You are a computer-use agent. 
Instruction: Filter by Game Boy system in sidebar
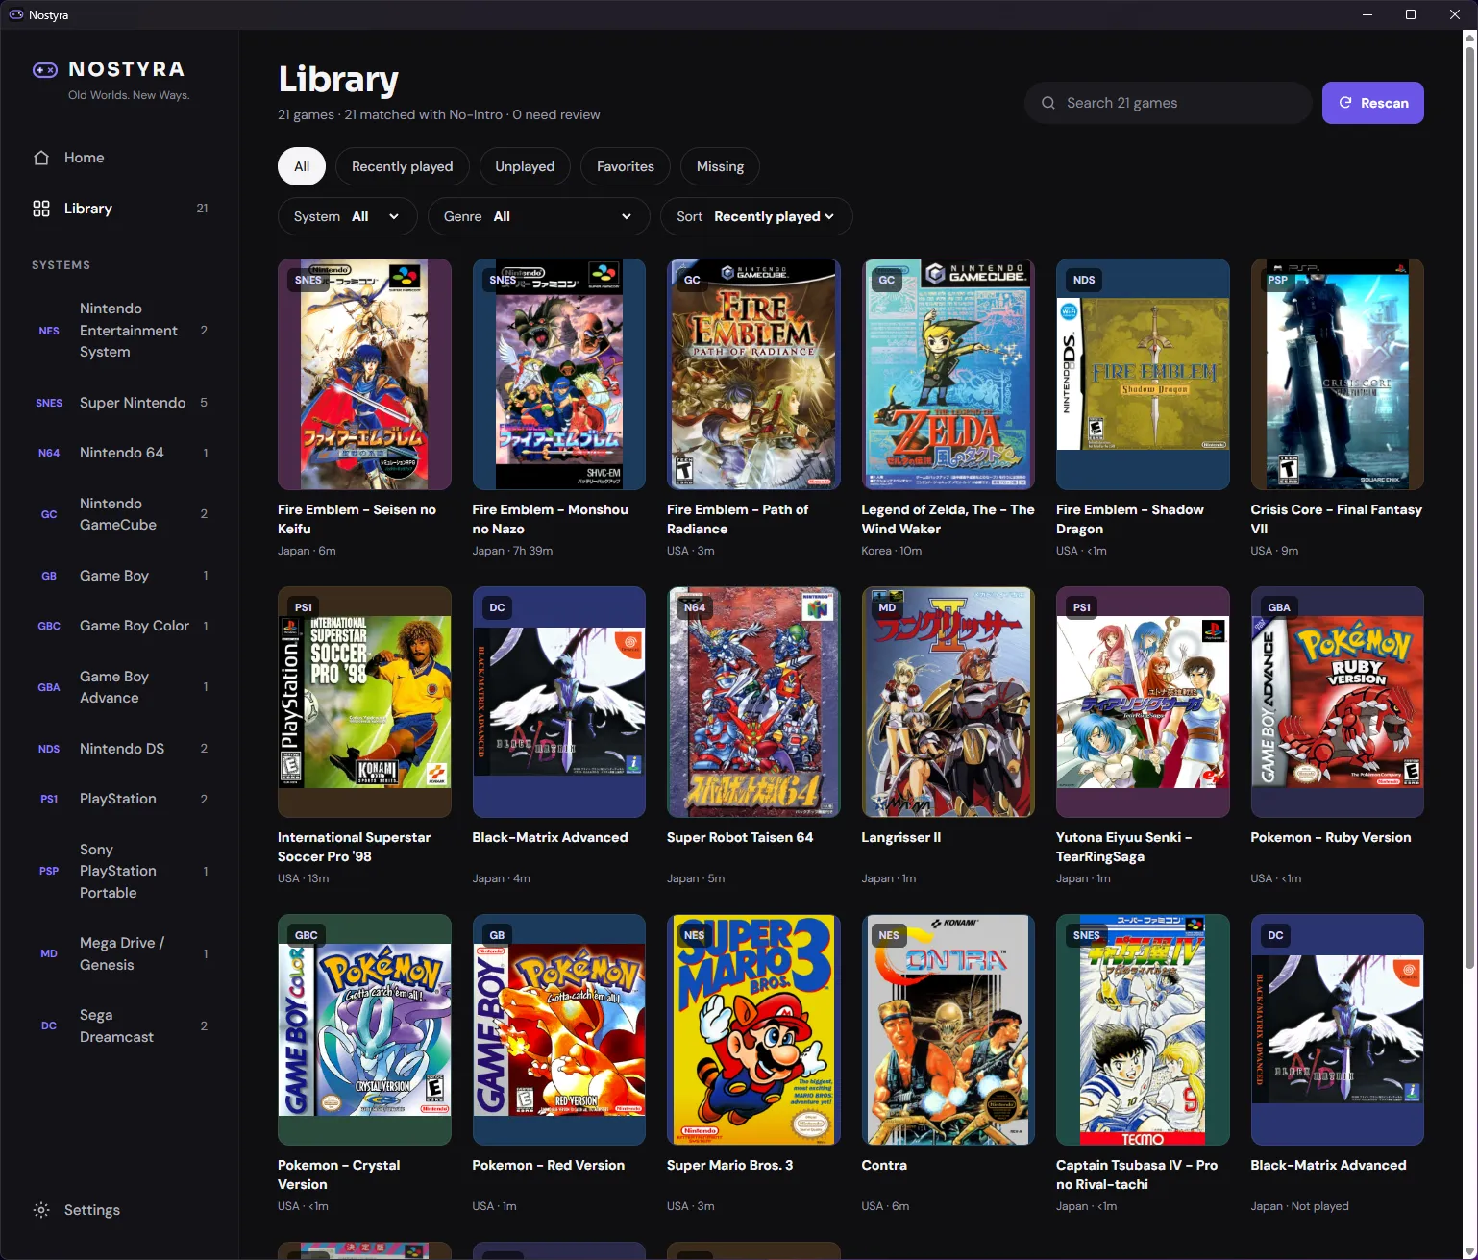120,576
